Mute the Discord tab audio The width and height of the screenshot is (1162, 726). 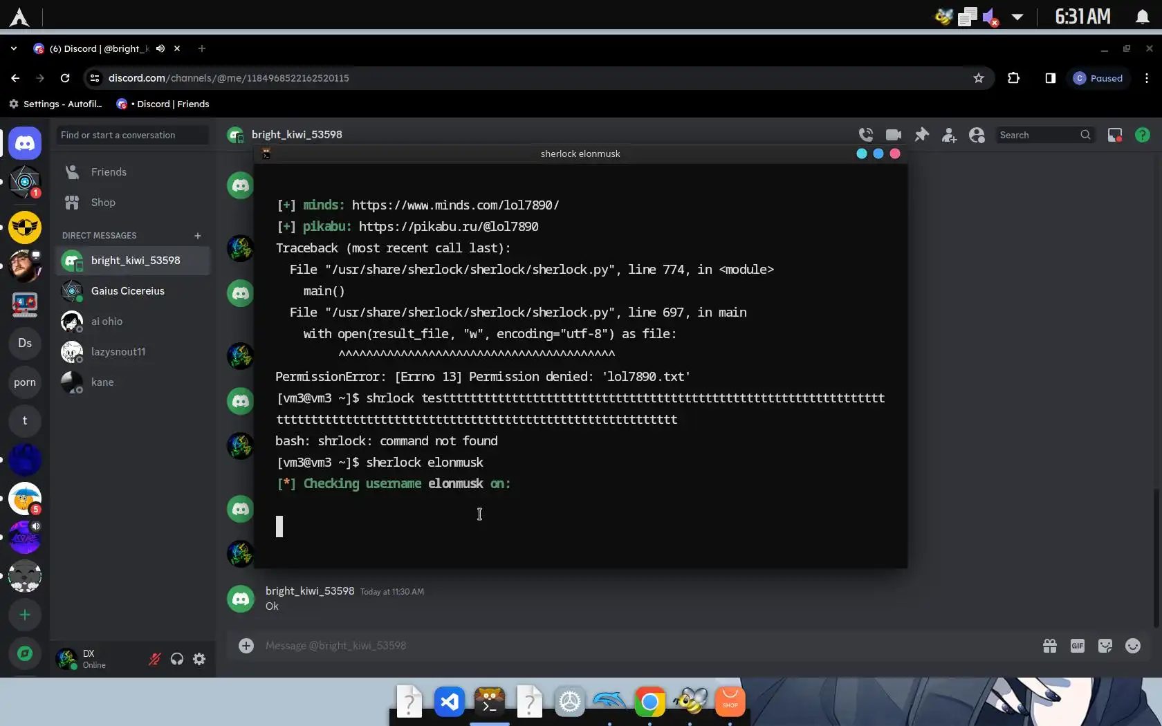(x=160, y=48)
